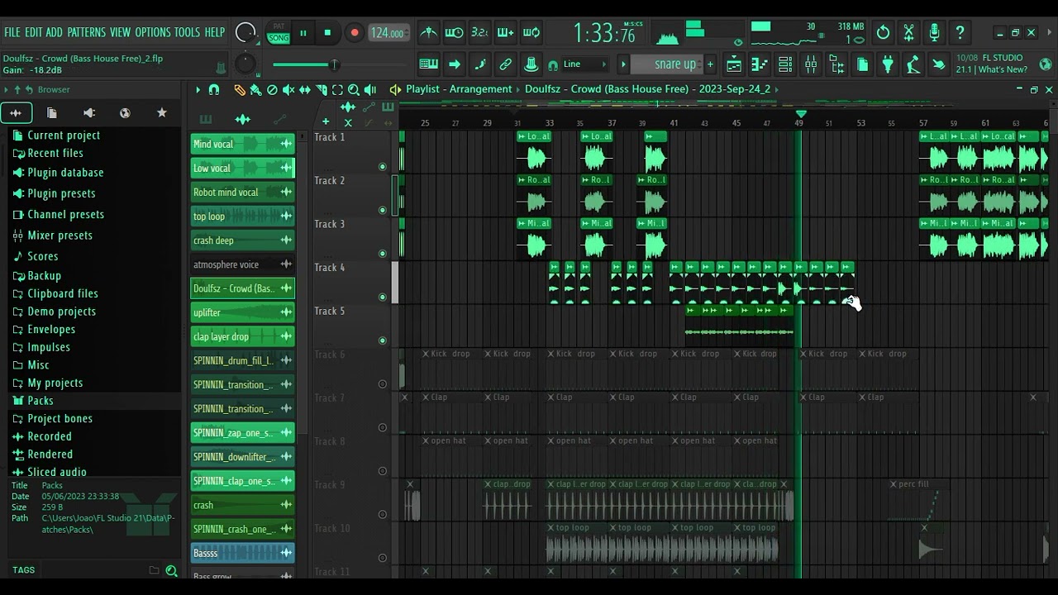Open the channel rack
The image size is (1058, 595).
[x=785, y=64]
